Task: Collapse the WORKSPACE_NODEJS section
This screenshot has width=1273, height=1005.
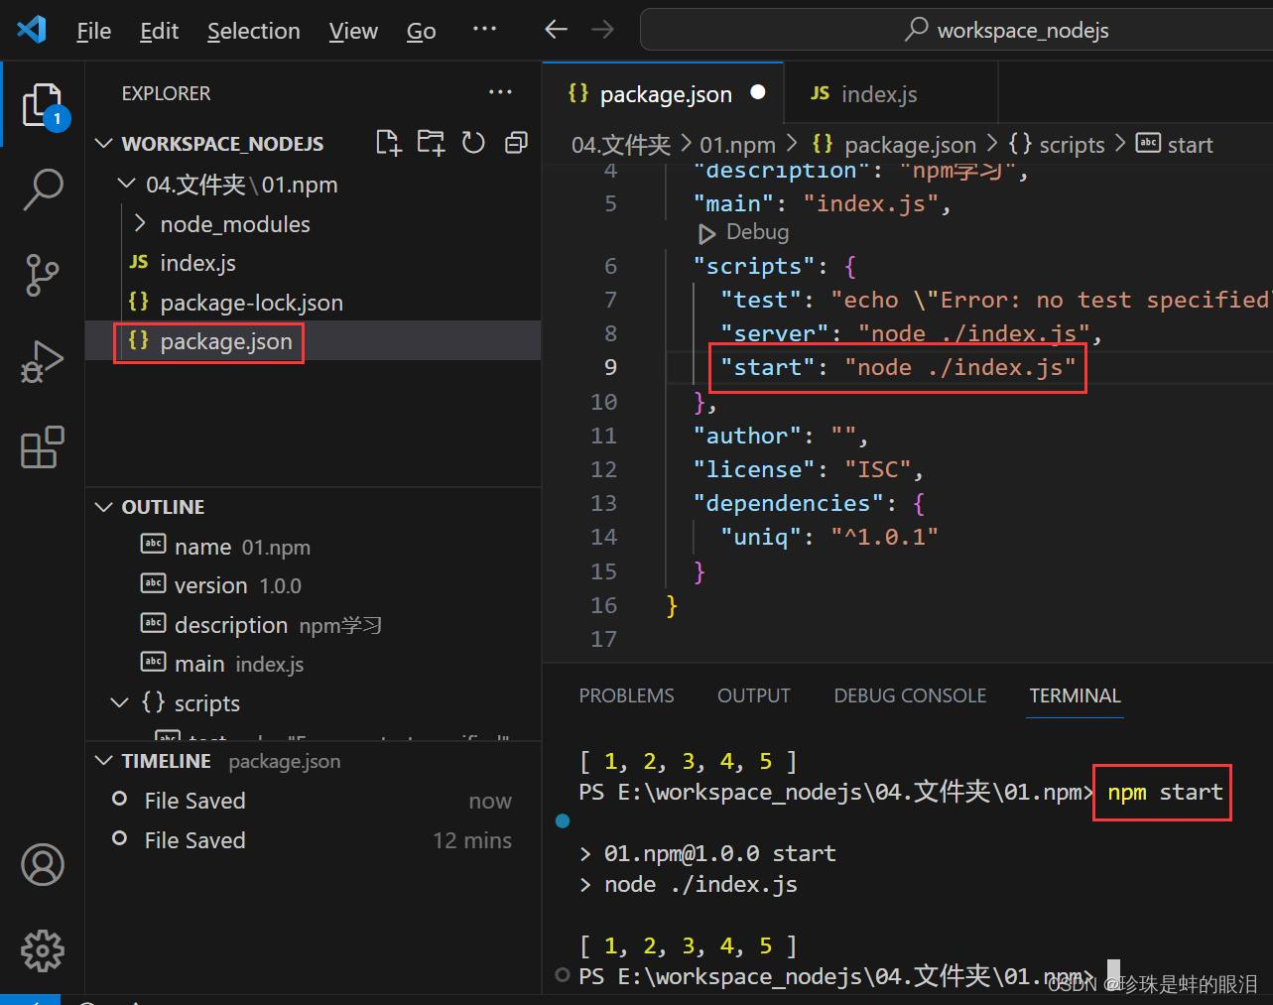Action: pos(103,144)
